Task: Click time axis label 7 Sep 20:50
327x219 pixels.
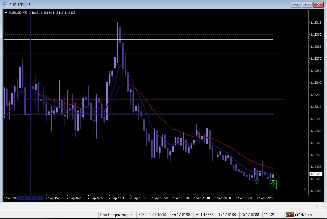Action: point(223,198)
